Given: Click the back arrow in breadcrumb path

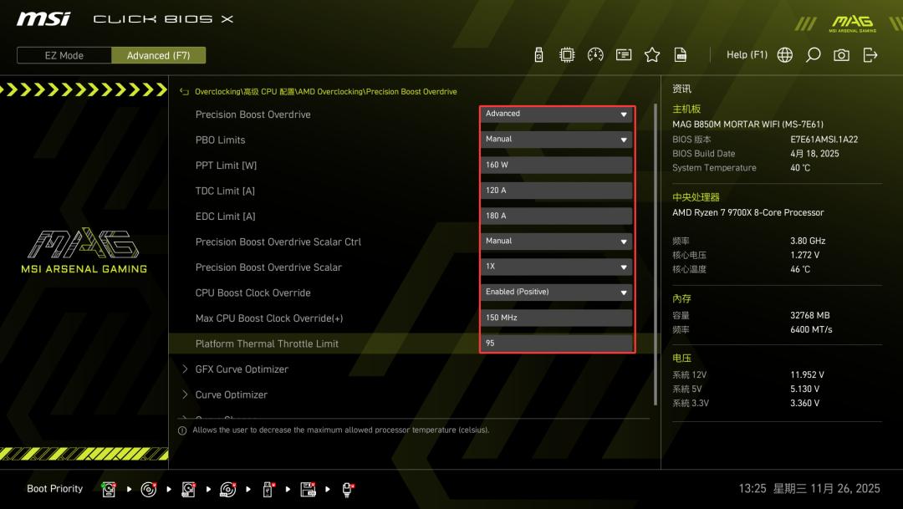Looking at the screenshot, I should point(185,92).
